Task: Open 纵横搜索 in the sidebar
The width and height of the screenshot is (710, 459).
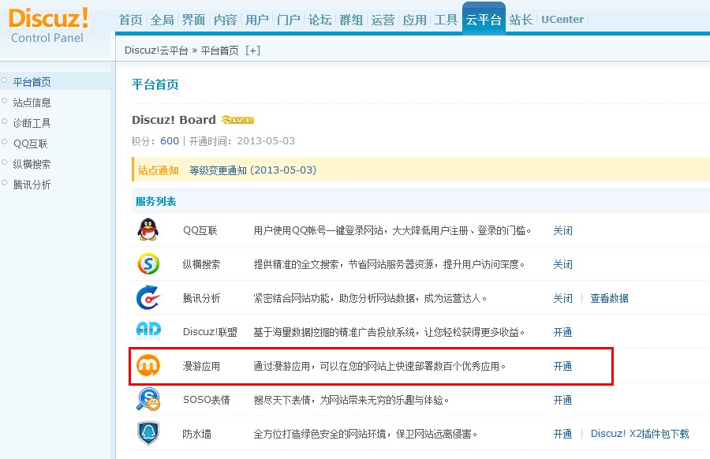Action: click(32, 164)
